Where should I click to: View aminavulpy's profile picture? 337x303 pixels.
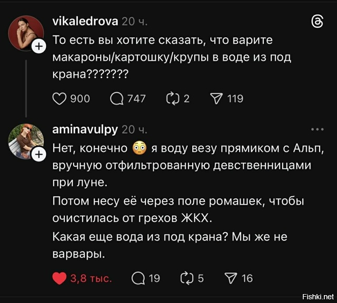click(x=25, y=139)
